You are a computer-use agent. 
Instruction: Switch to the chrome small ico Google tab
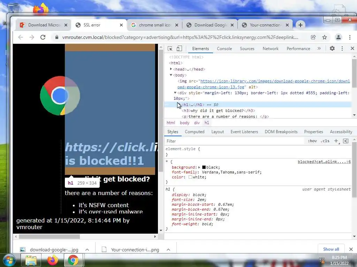tap(154, 25)
